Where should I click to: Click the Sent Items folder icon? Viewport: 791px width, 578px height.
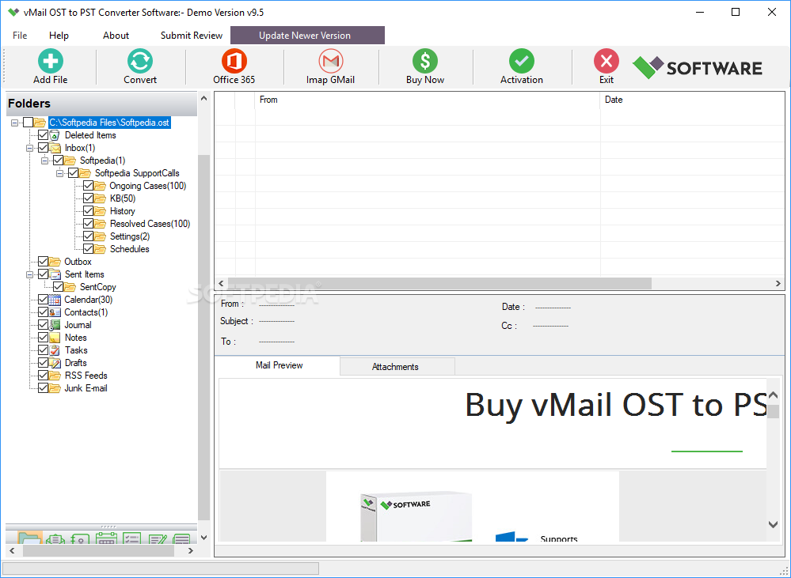[x=55, y=274]
